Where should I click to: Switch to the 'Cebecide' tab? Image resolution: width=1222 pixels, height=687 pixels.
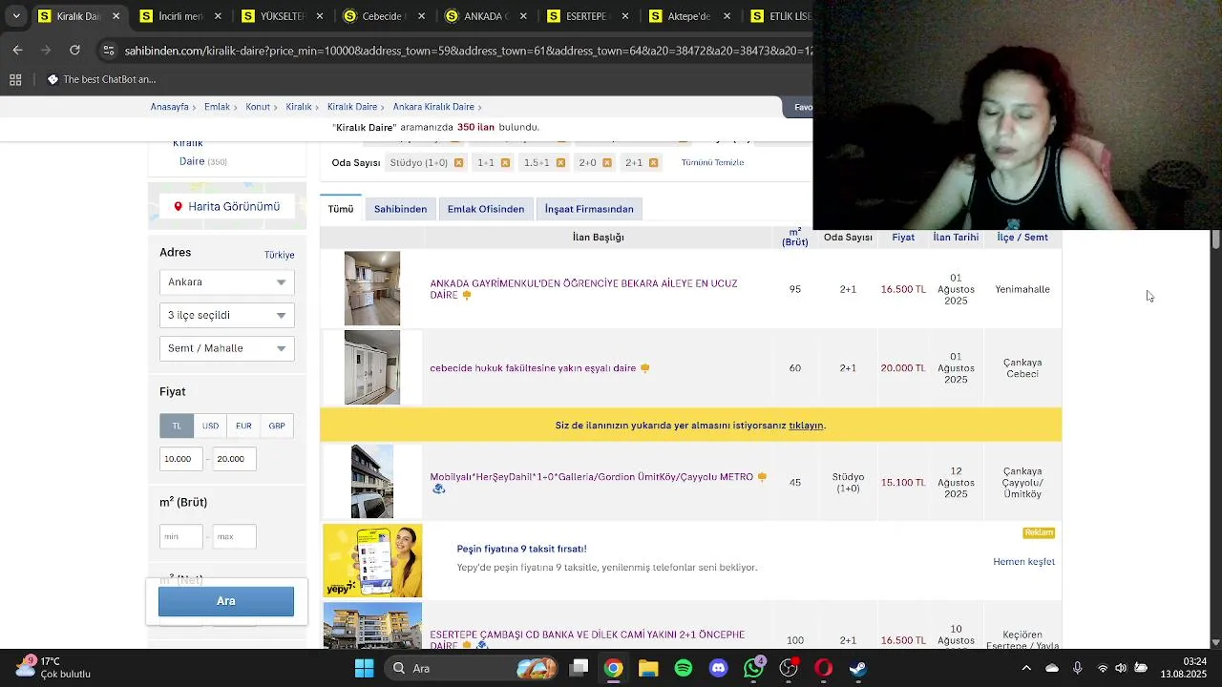click(x=385, y=16)
